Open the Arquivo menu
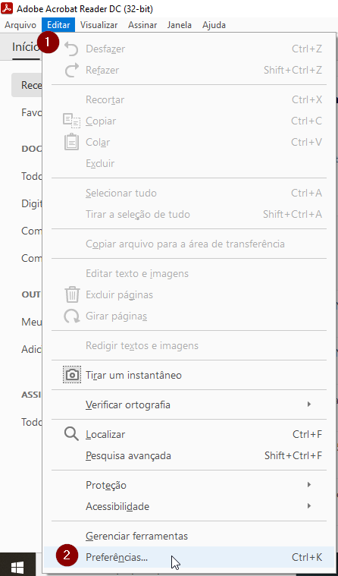The image size is (338, 576). (20, 25)
